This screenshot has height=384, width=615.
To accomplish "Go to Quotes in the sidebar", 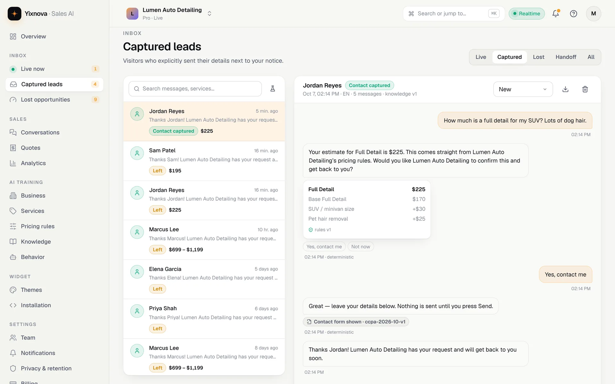I will (54, 148).
